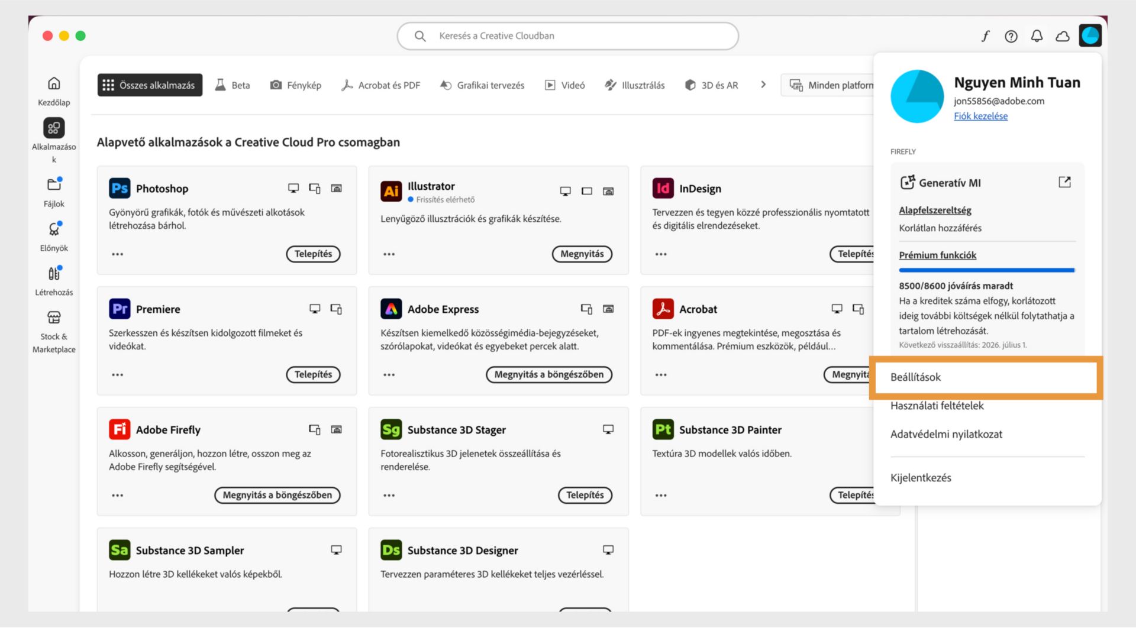Select the Összes alkalmazás tab
This screenshot has height=628, width=1136.
click(x=150, y=85)
